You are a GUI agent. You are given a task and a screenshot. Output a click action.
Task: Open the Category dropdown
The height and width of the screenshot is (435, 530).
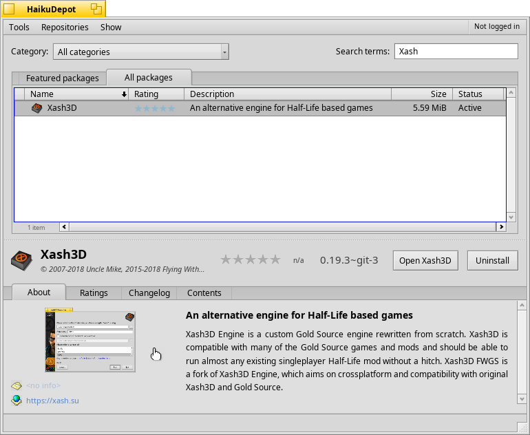pos(141,52)
